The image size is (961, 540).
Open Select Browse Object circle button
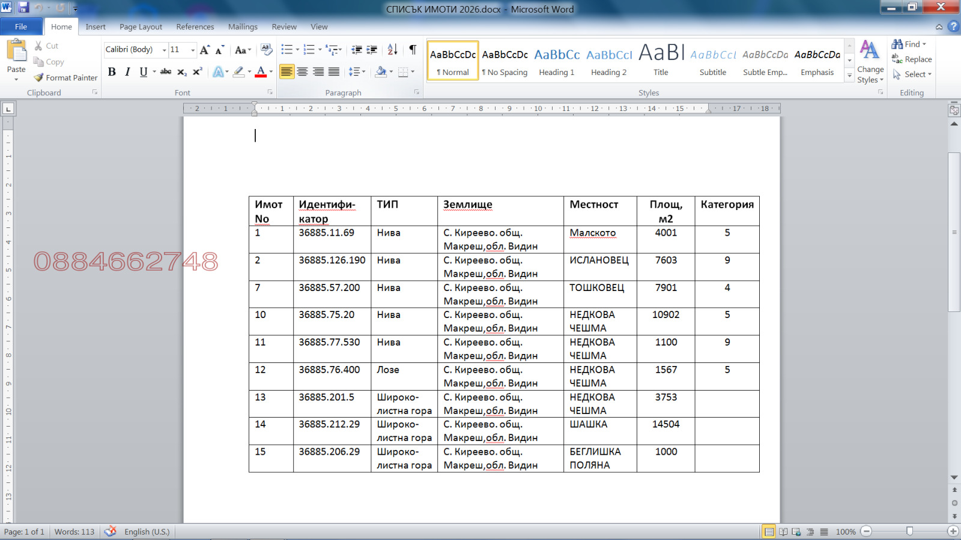pyautogui.click(x=954, y=503)
